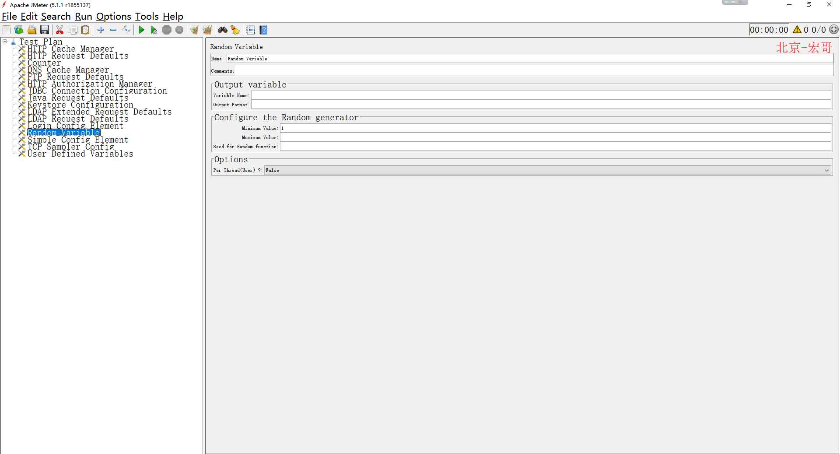840x454 pixels.
Task: Select JDBC Connection Configuration tree item
Action: point(97,91)
